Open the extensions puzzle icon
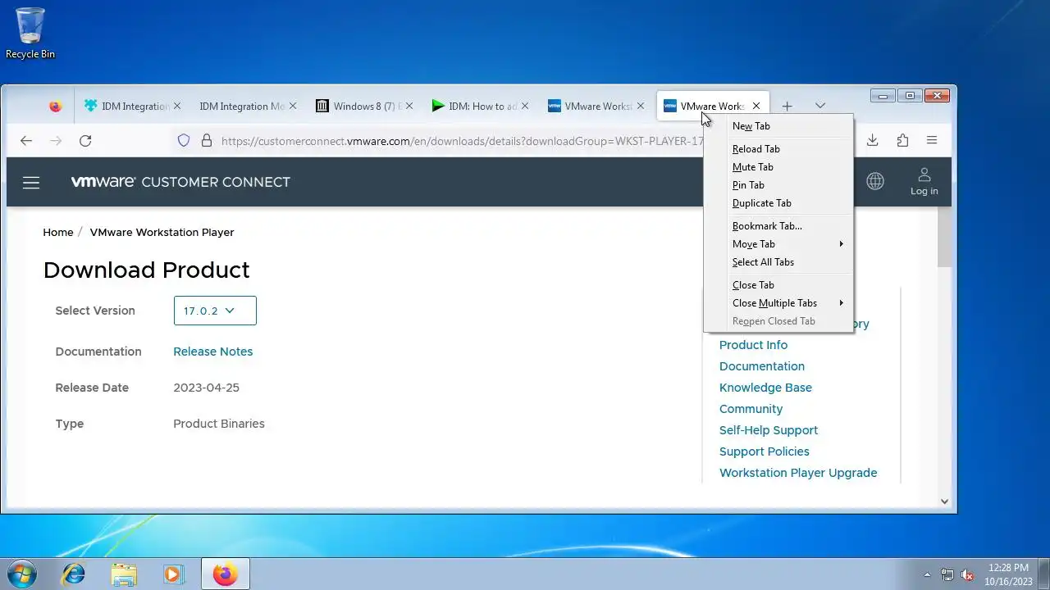The height and width of the screenshot is (590, 1050). click(x=902, y=141)
